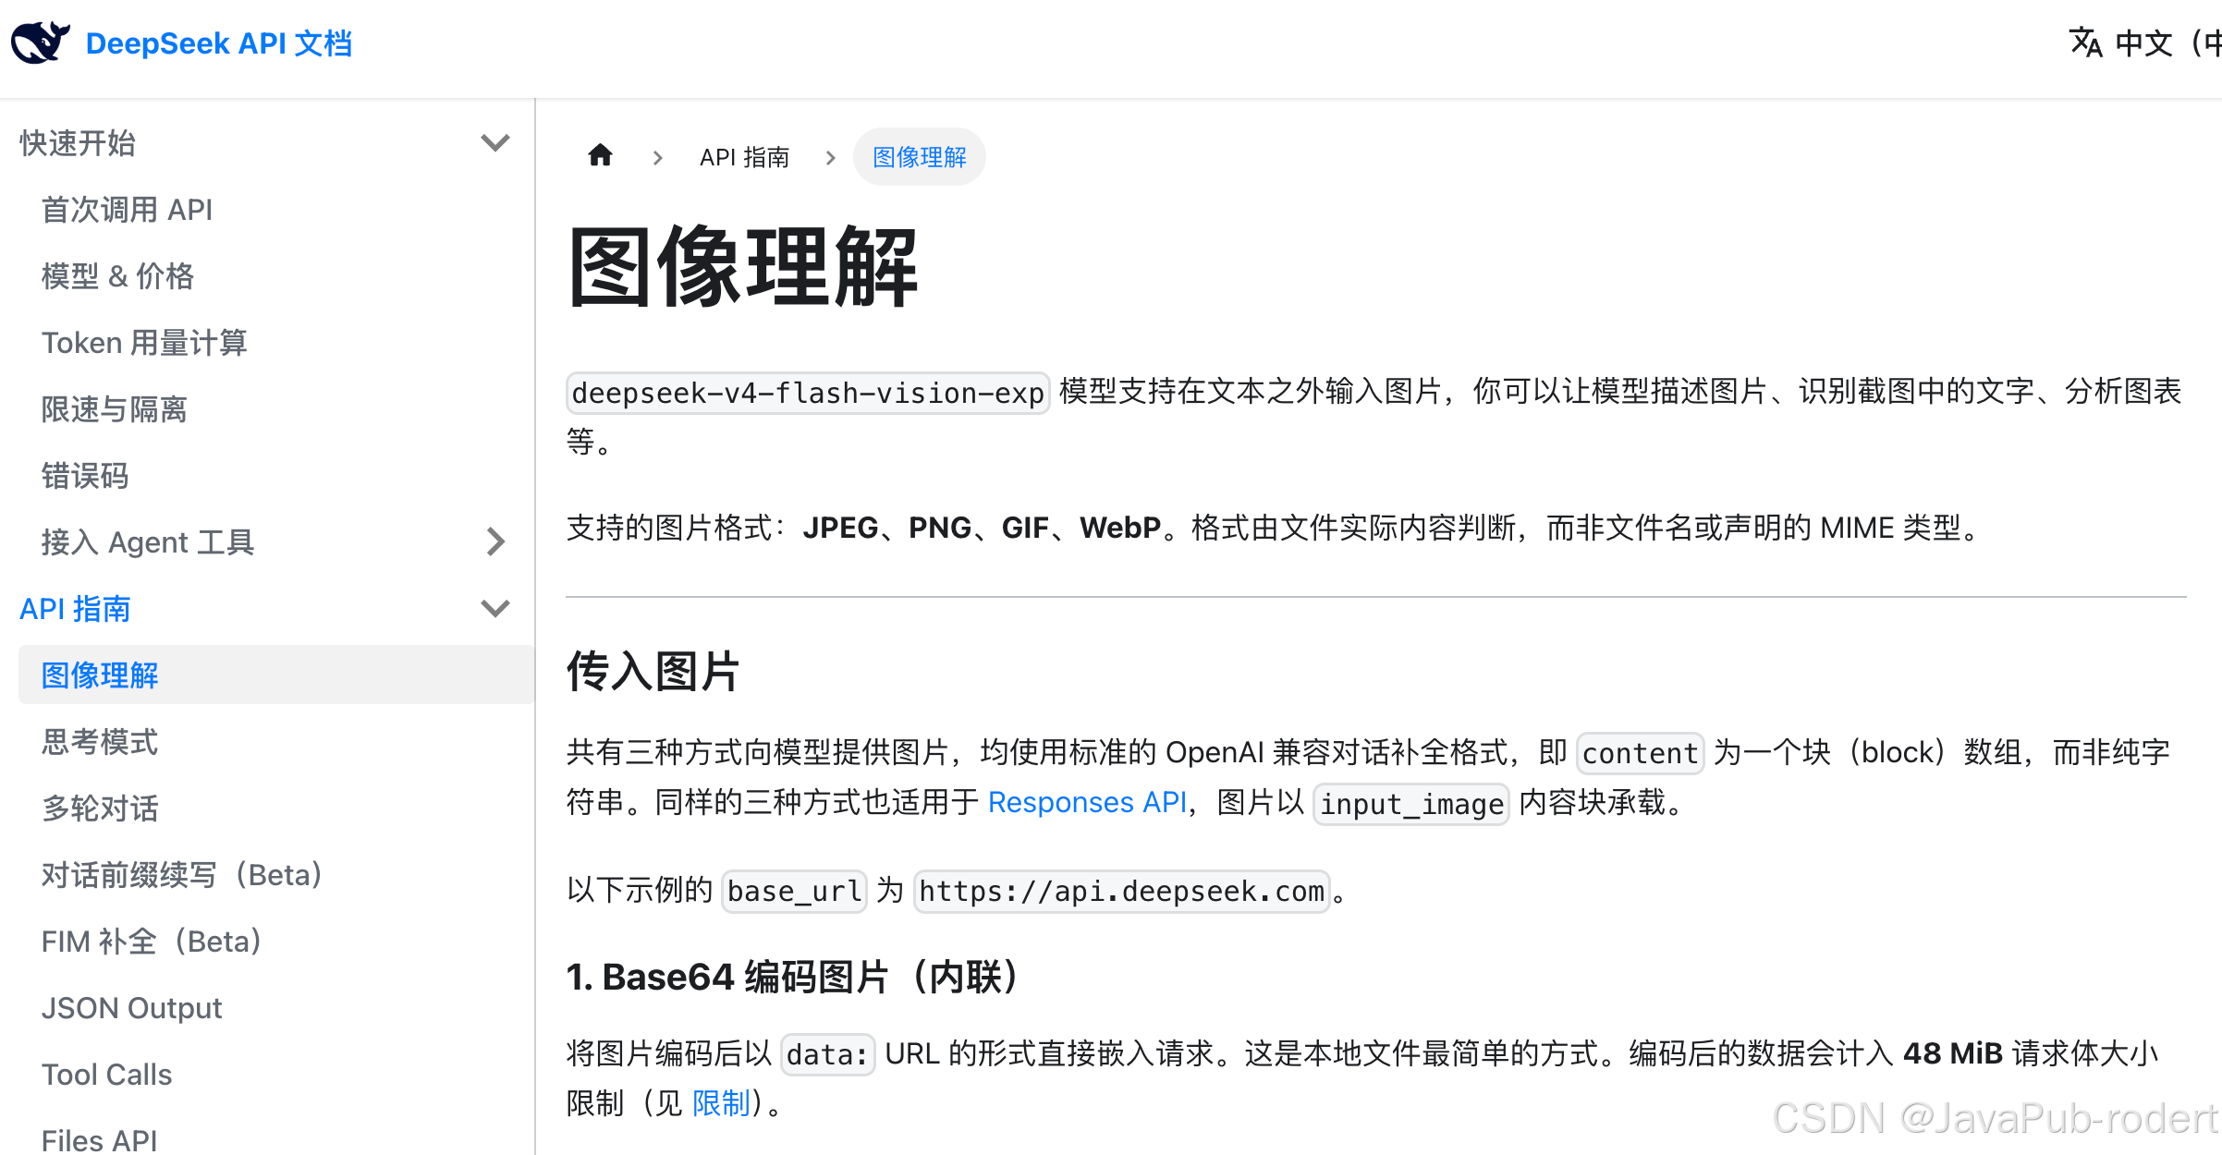
Task: Open the DeepSeek API 文档 home title
Action: (x=219, y=43)
